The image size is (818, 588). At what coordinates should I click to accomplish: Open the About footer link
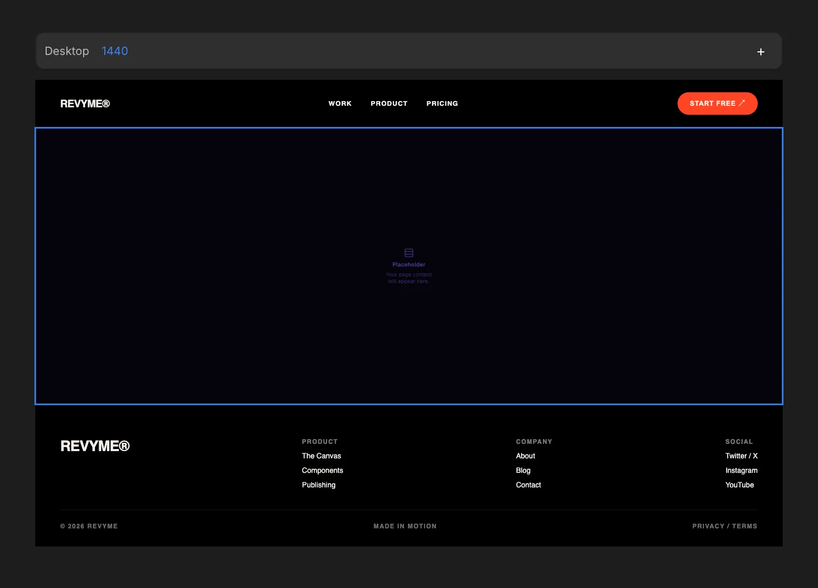[525, 456]
